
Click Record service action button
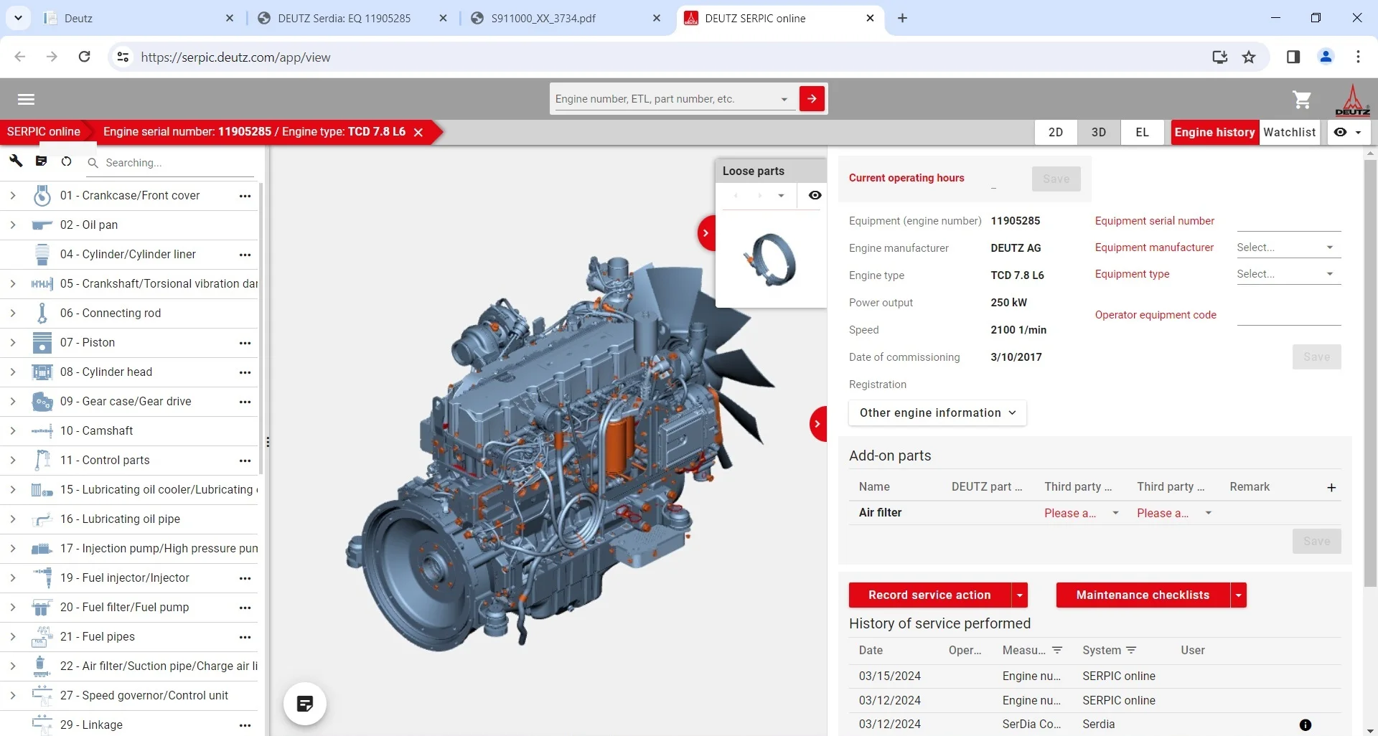(x=929, y=595)
